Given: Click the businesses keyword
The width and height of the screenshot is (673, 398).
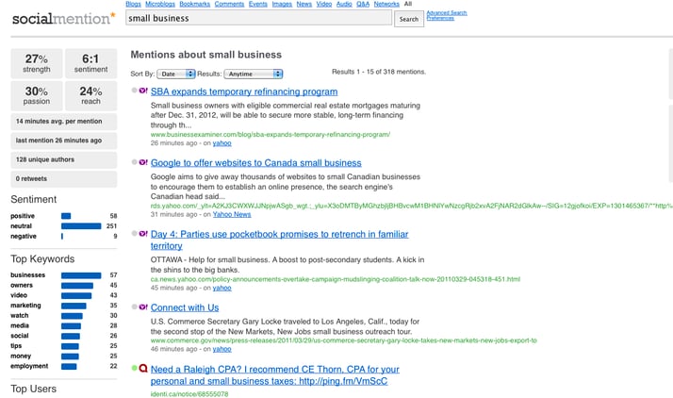Looking at the screenshot, I should 28,274.
